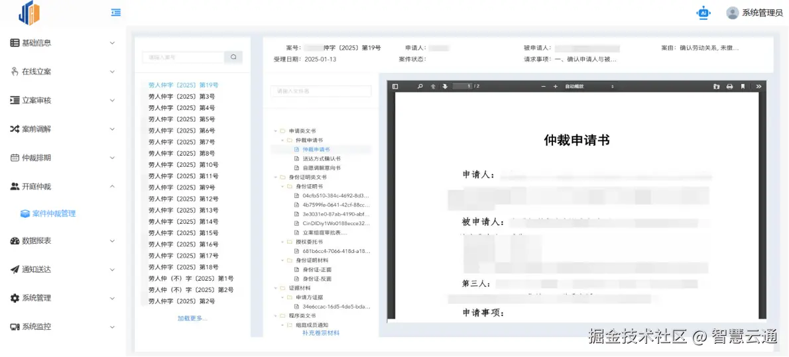Open the 自动缩放 zoom dropdown
This screenshot has height=357, width=789.
589,87
